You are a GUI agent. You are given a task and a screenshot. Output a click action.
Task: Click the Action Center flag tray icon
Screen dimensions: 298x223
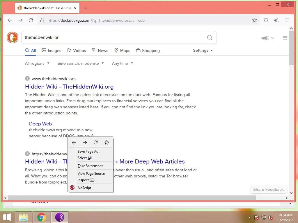pos(256,217)
